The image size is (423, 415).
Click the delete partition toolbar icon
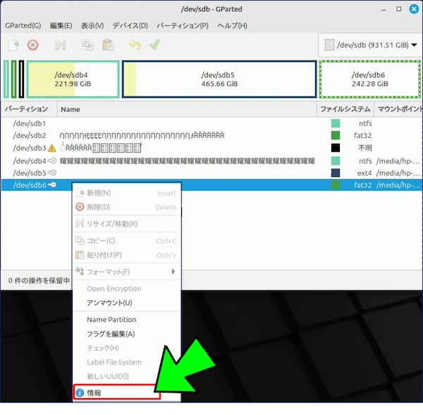[x=32, y=44]
